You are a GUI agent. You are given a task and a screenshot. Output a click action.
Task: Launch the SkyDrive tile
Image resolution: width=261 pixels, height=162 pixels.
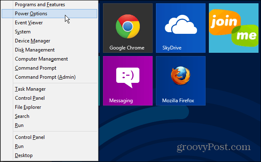pyautogui.click(x=181, y=28)
